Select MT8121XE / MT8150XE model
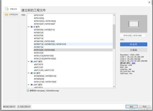153x111 pixels. click(45, 82)
